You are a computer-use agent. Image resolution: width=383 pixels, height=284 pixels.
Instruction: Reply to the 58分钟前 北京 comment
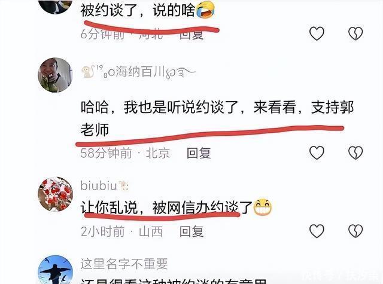click(199, 154)
